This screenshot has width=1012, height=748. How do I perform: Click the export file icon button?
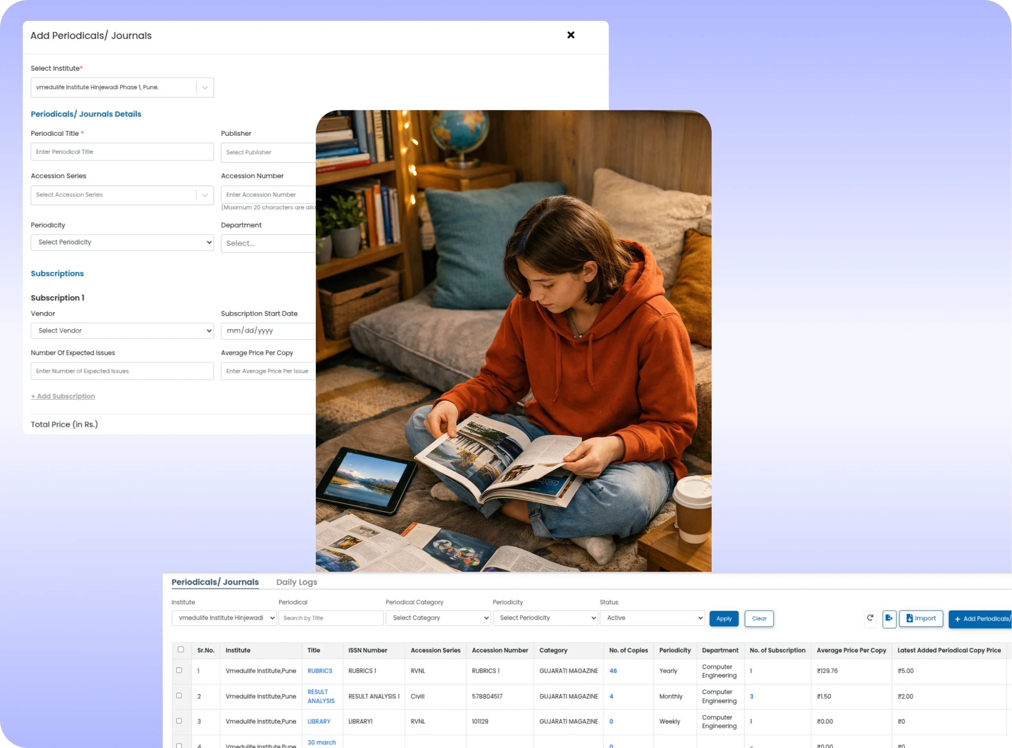click(x=889, y=618)
